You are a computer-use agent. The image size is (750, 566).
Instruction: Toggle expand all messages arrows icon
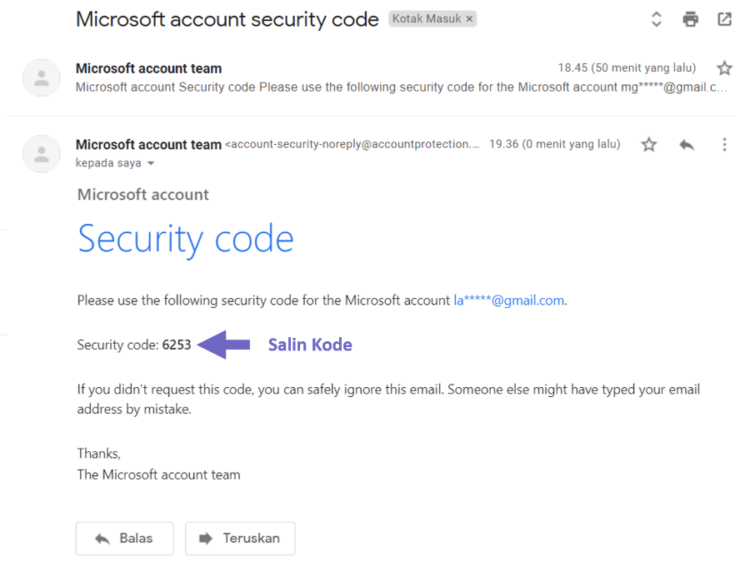pyautogui.click(x=657, y=20)
